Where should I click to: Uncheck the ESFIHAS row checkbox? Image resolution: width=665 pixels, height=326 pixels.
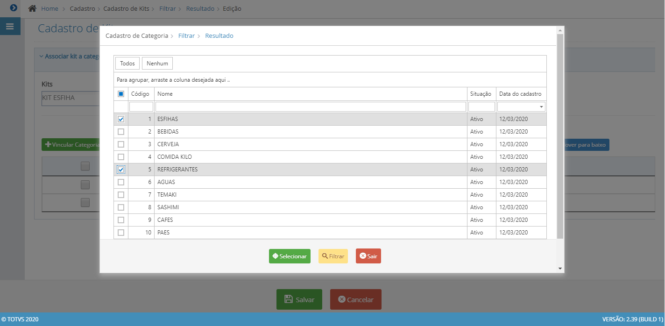click(121, 119)
